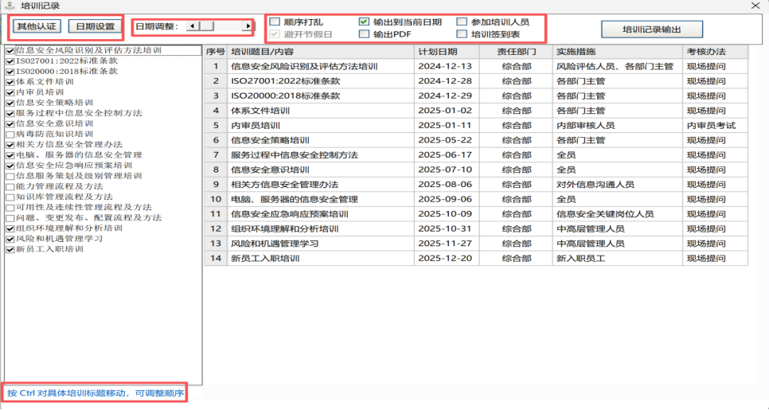Click the 培训题目/内容 column header
The height and width of the screenshot is (410, 769).
tap(263, 52)
